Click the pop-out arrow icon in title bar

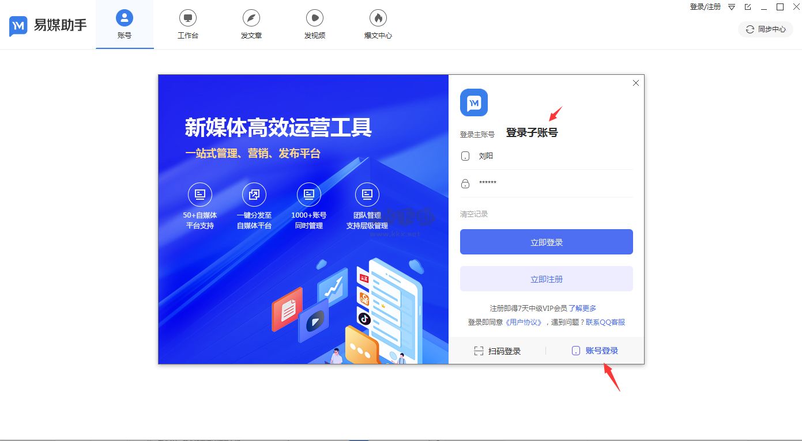(x=748, y=7)
